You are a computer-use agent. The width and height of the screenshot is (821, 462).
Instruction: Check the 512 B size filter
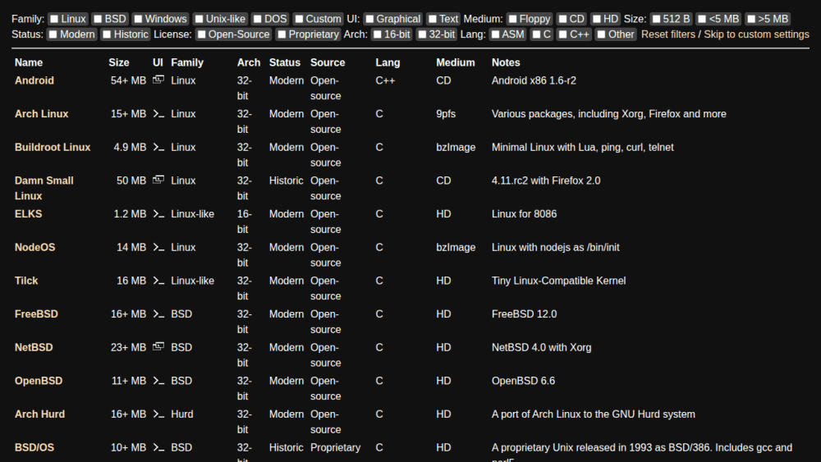[x=656, y=19]
